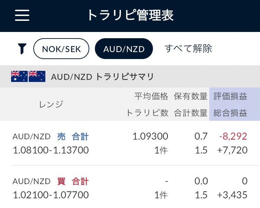Tap the Australian flag icon
Screen dimensions: 260x208
(19, 76)
